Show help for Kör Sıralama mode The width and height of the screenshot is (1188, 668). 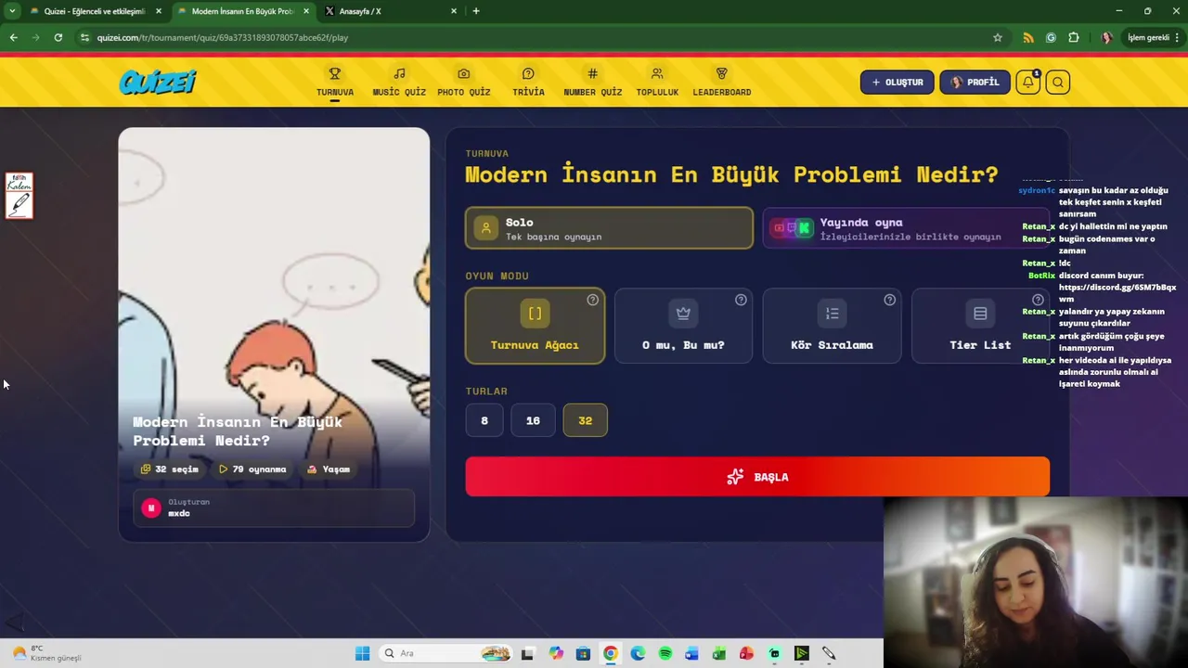coord(889,300)
